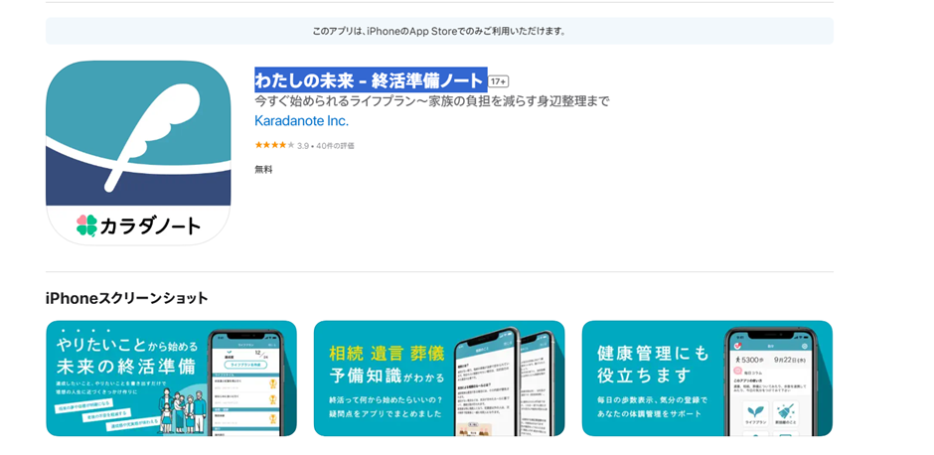Click the 無料 price label

point(263,170)
